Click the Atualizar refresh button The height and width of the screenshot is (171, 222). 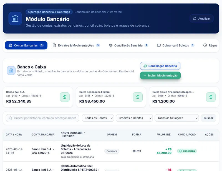point(201,19)
